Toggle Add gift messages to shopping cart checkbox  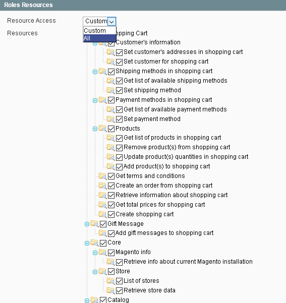[x=111, y=233]
